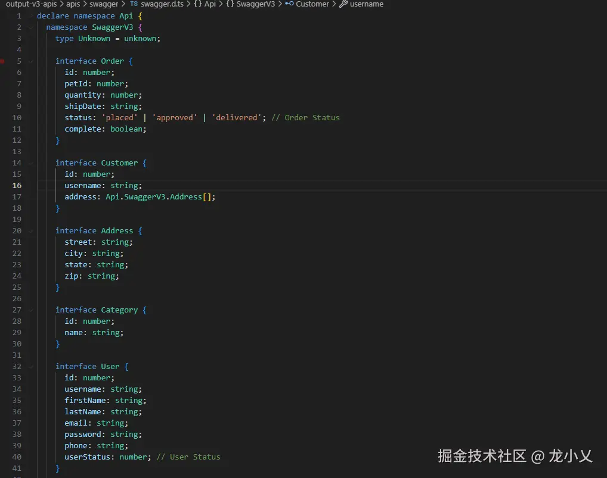Click 'city' property name
Image resolution: width=607 pixels, height=478 pixels.
[73, 254]
